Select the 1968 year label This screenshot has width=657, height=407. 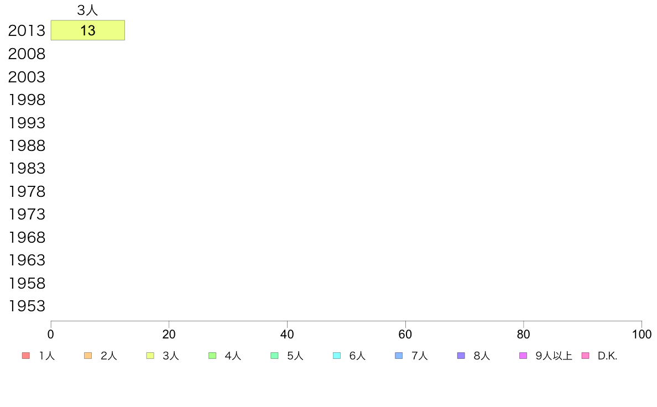point(27,237)
